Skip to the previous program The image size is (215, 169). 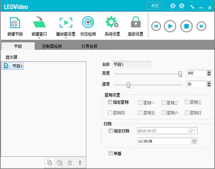[156, 26]
